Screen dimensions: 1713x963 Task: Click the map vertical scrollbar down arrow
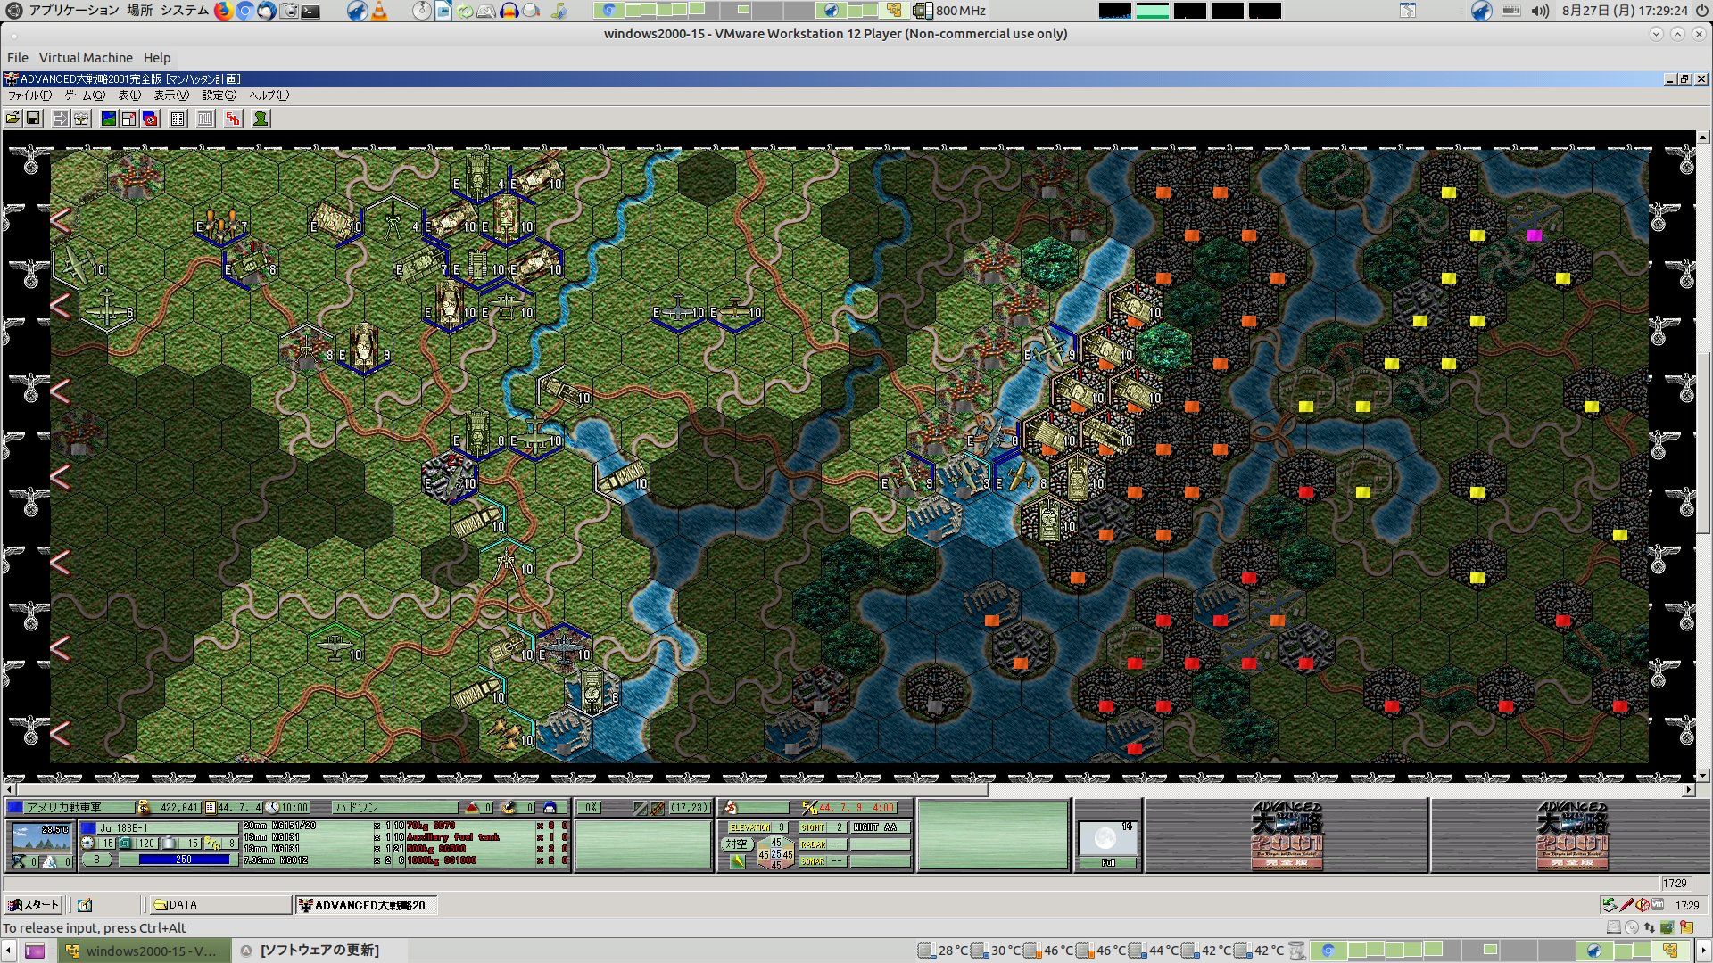[x=1703, y=776]
